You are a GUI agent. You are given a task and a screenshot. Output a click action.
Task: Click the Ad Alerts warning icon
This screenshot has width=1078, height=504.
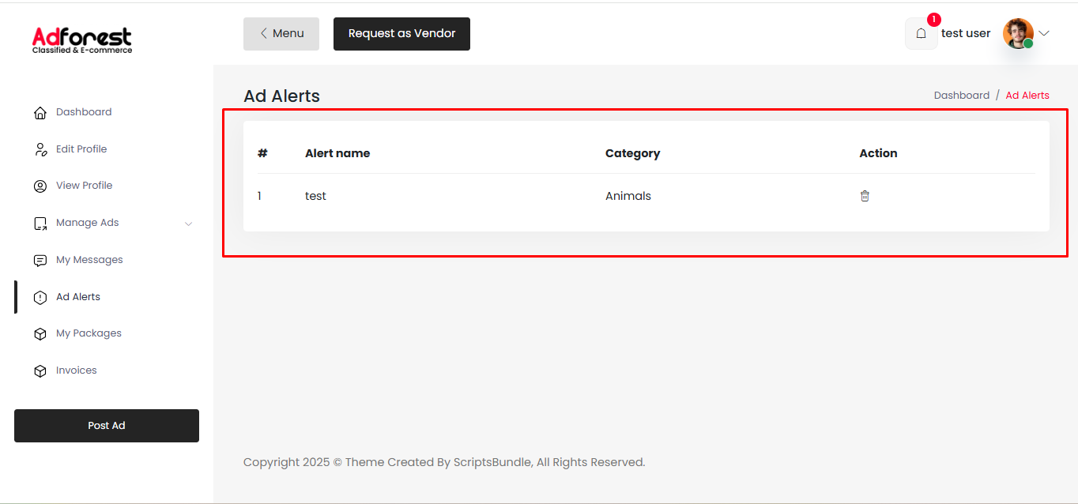[x=40, y=298]
